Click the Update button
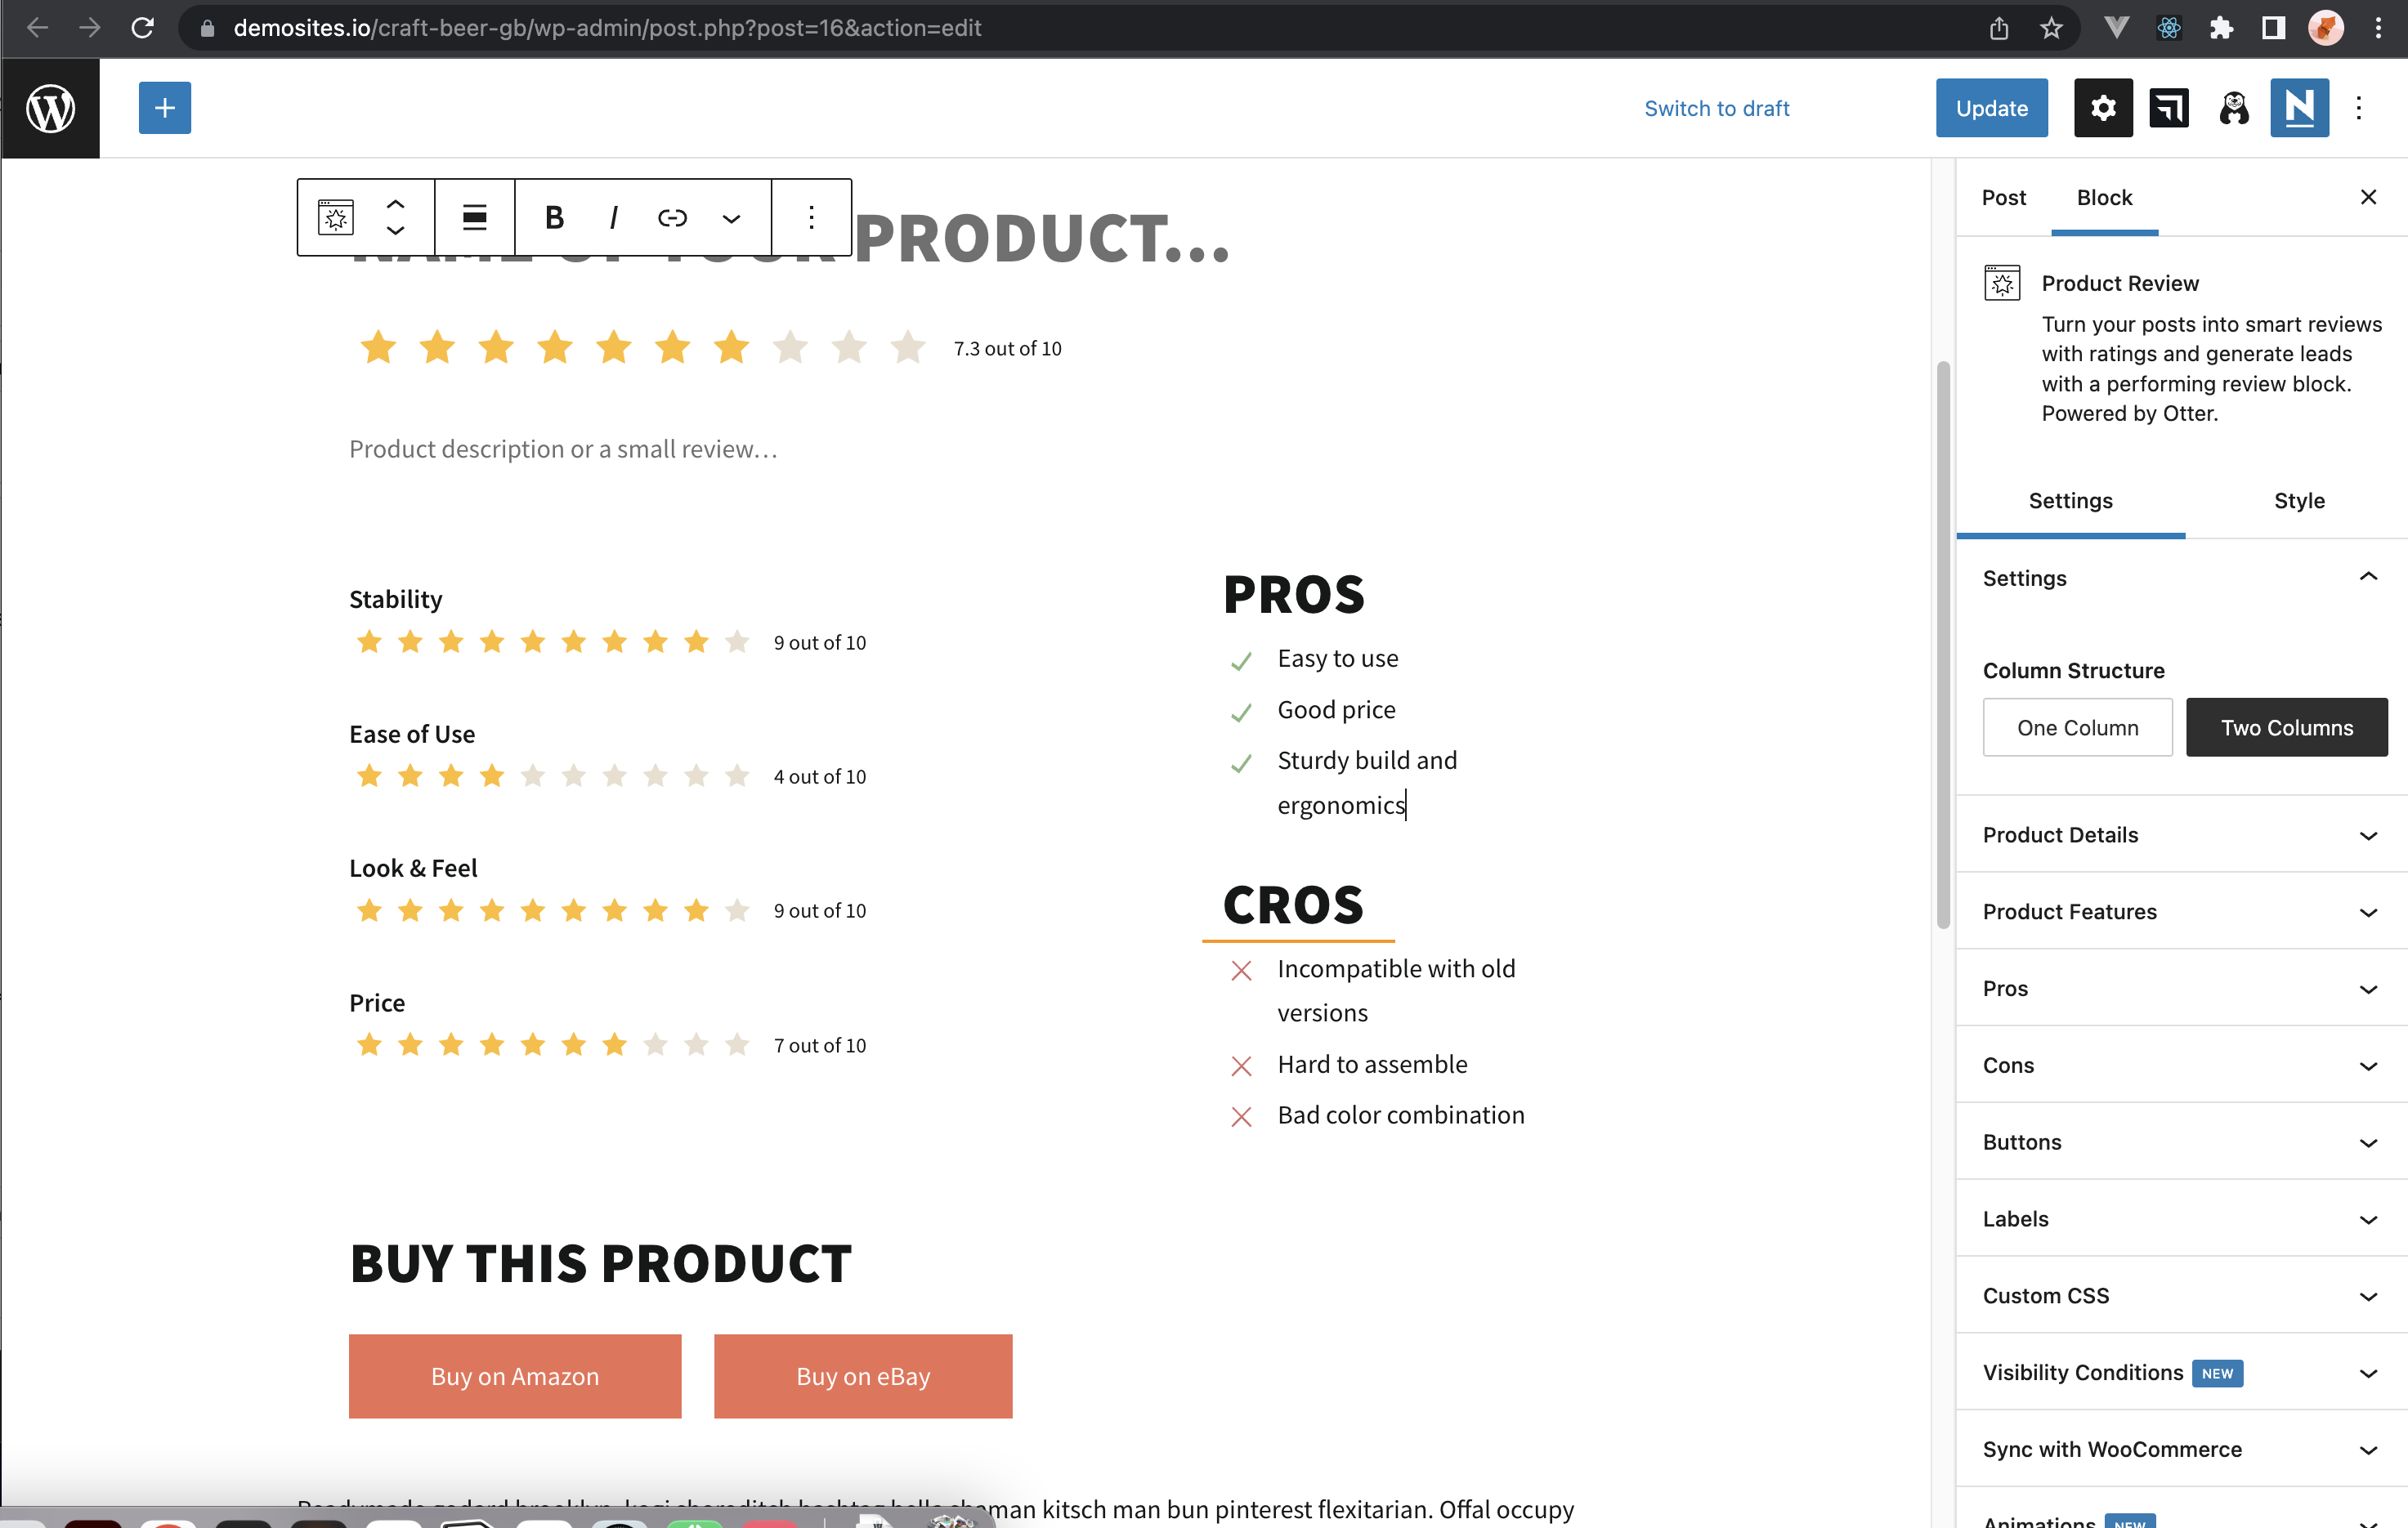Viewport: 2408px width, 1528px height. (x=1991, y=108)
